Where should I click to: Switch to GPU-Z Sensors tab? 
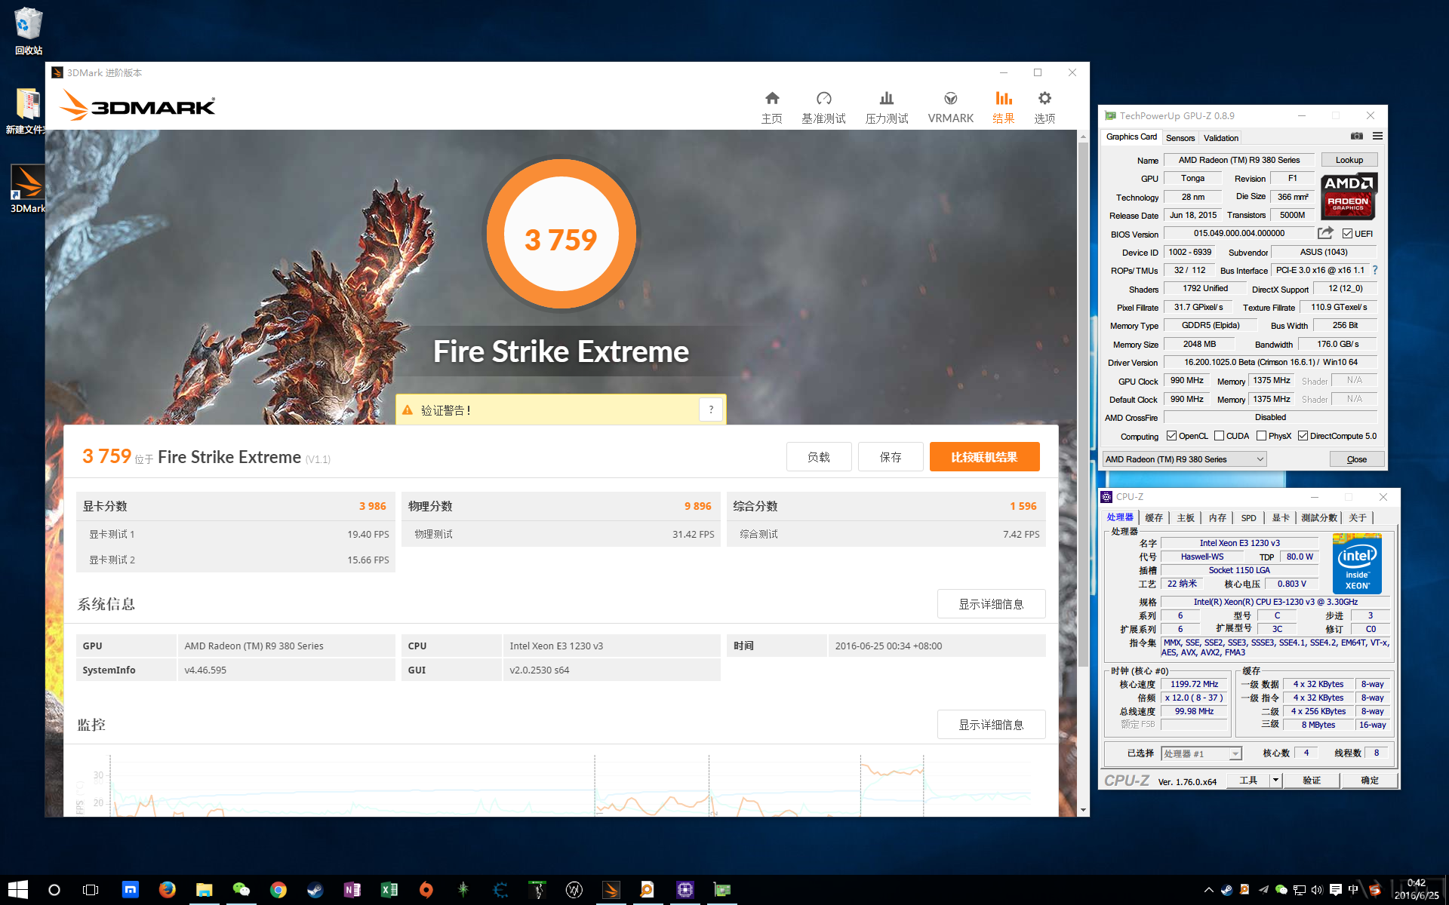point(1180,138)
